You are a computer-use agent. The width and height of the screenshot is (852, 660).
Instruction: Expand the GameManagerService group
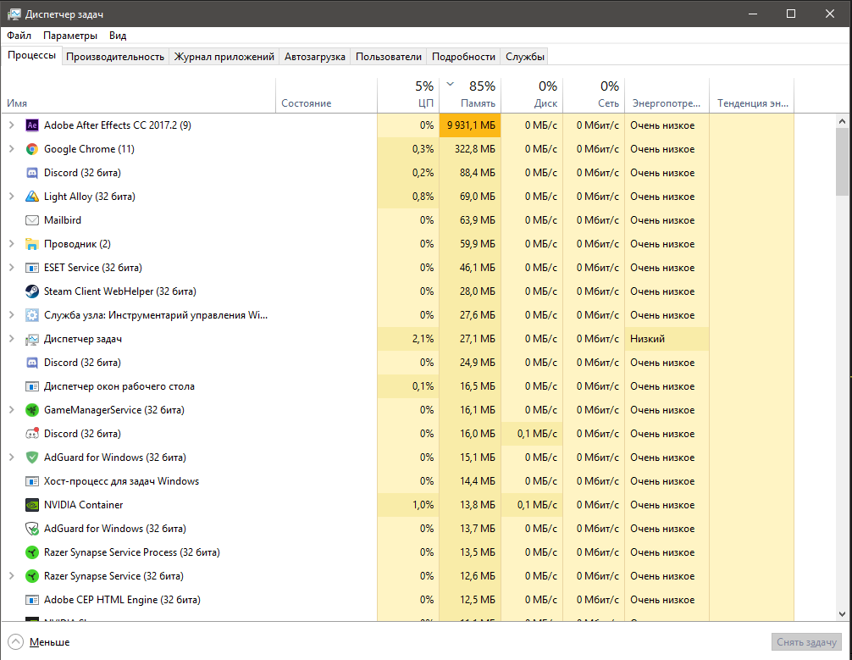(11, 410)
